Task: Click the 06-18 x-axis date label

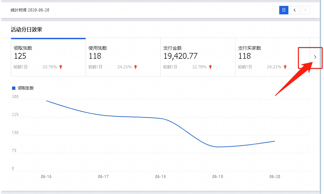Action: click(160, 177)
